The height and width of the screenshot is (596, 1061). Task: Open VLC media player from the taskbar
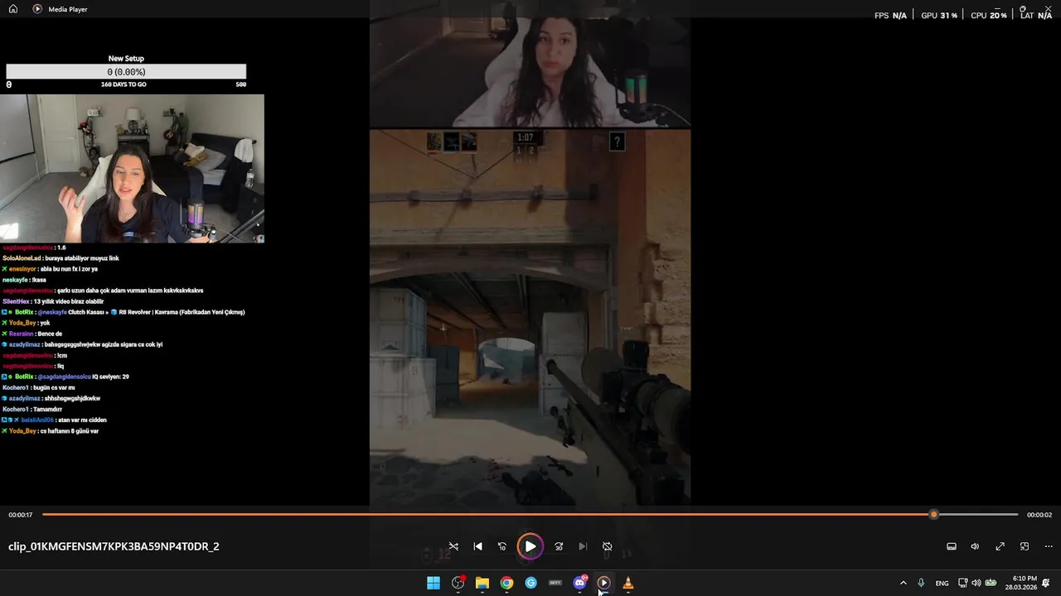627,583
